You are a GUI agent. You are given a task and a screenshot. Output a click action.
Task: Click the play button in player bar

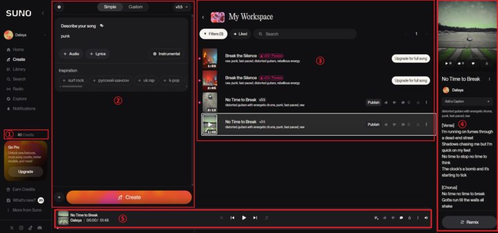(x=244, y=218)
